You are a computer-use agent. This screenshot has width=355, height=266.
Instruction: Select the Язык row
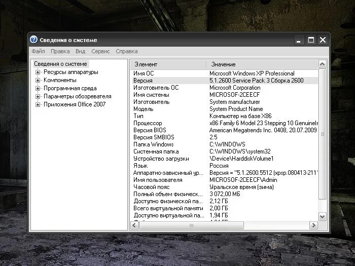(x=225, y=166)
